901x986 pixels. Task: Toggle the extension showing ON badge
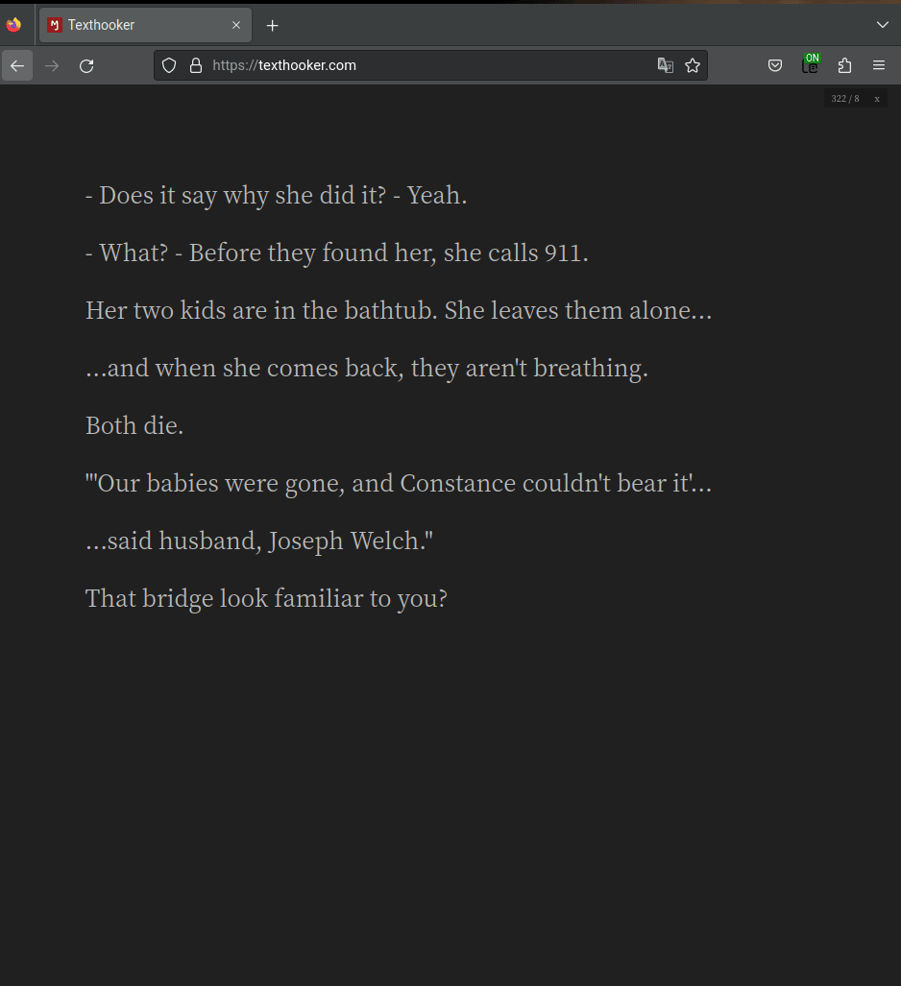pos(811,64)
